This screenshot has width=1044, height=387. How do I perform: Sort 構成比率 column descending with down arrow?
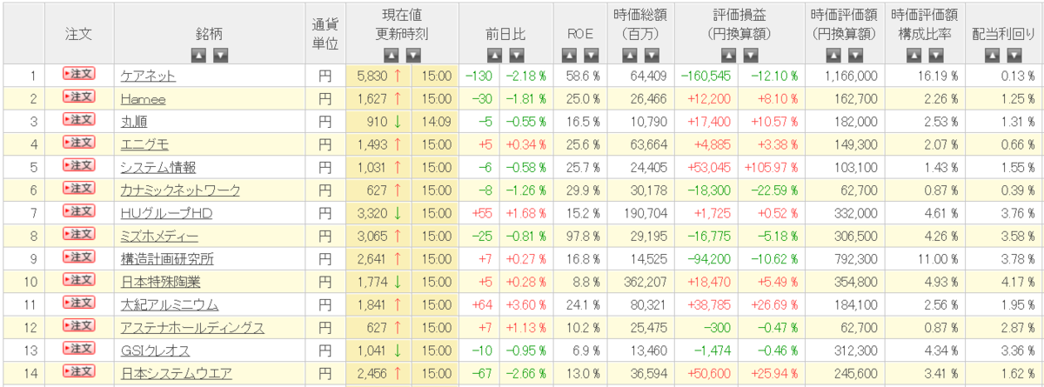coord(935,56)
